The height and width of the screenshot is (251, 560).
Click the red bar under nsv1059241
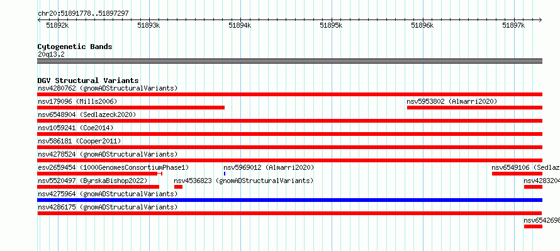(x=289, y=134)
